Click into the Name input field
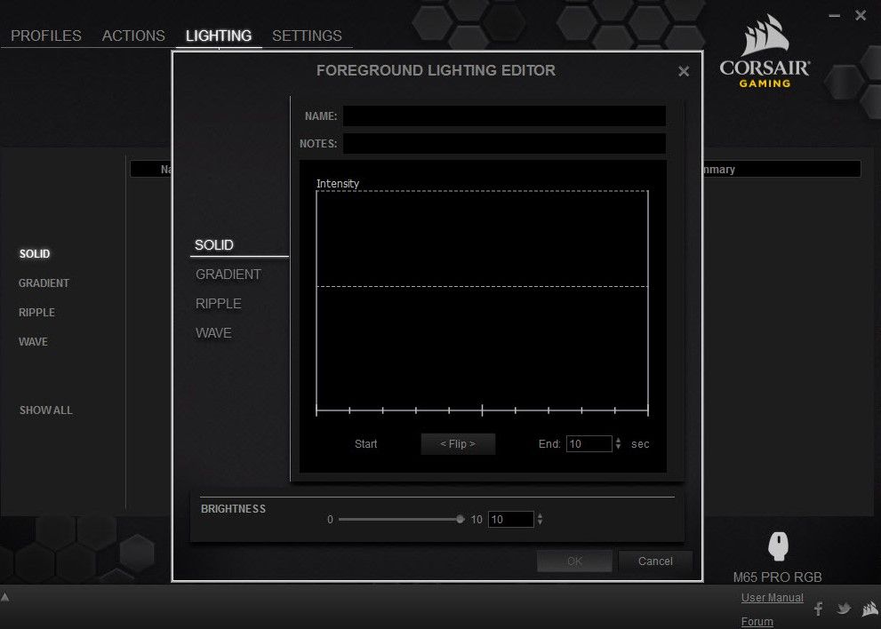Viewport: 881px width, 629px height. 504,116
